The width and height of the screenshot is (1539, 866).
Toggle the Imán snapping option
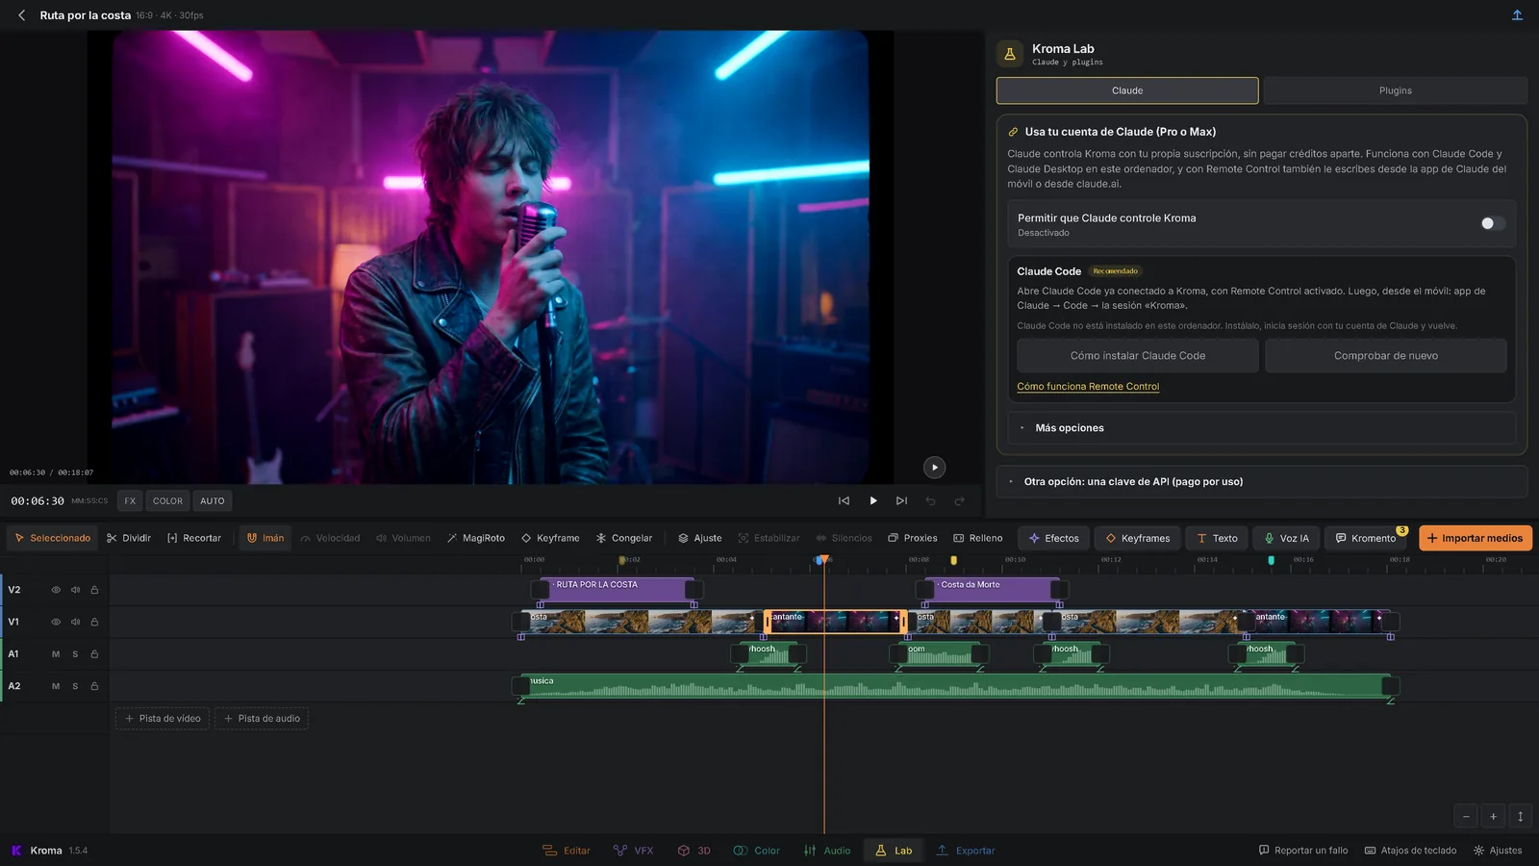(265, 538)
